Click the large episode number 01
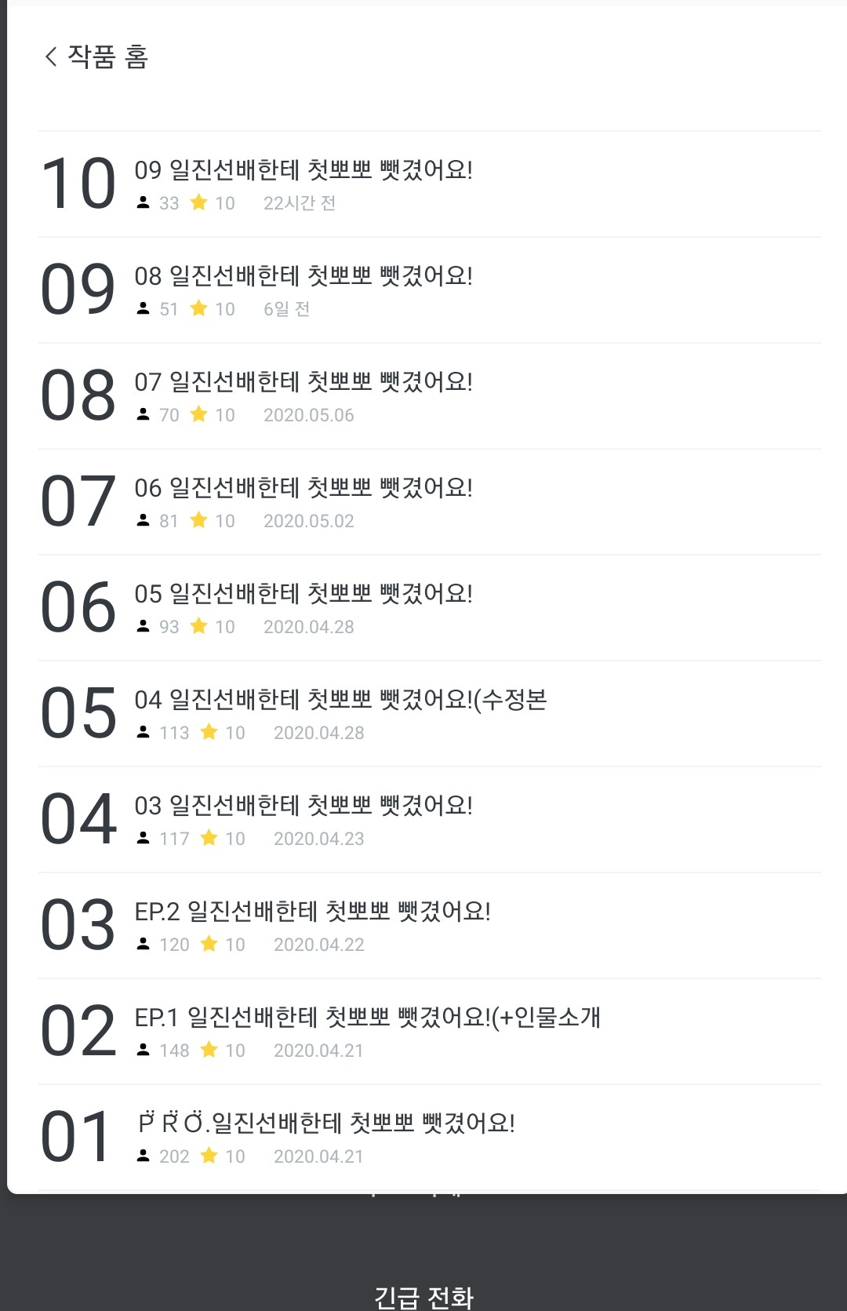Image resolution: width=847 pixels, height=1311 pixels. coord(76,1138)
